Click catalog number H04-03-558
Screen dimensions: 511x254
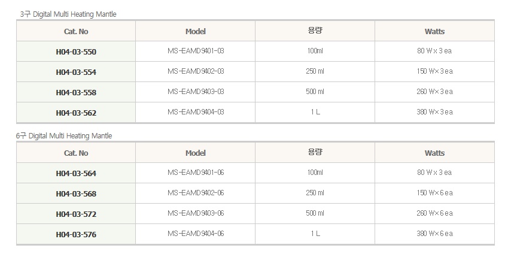[x=76, y=92]
